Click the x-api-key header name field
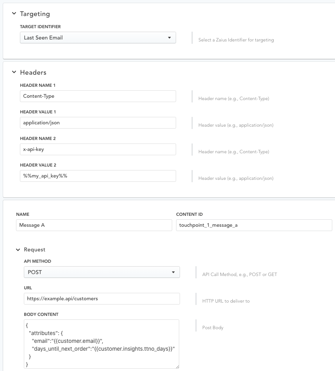The image size is (335, 371). click(x=98, y=149)
